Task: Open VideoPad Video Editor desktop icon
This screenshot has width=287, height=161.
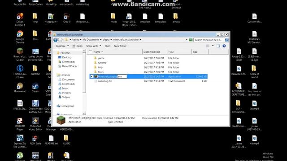Action: click(x=35, y=124)
